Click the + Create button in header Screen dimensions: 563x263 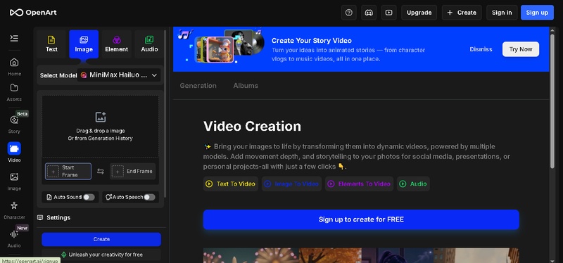point(462,13)
